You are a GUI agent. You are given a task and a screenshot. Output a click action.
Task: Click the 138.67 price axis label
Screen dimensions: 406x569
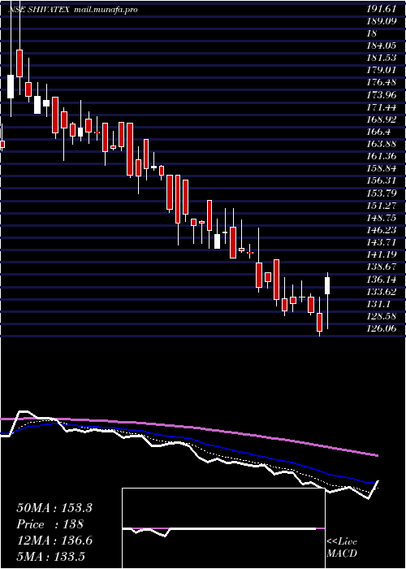coord(381,267)
